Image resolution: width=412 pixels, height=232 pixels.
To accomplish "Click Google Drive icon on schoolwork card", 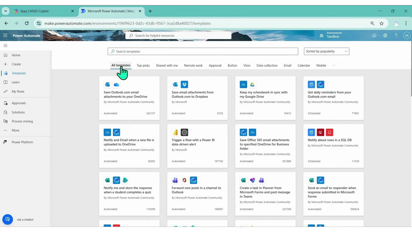I will click(x=252, y=85).
